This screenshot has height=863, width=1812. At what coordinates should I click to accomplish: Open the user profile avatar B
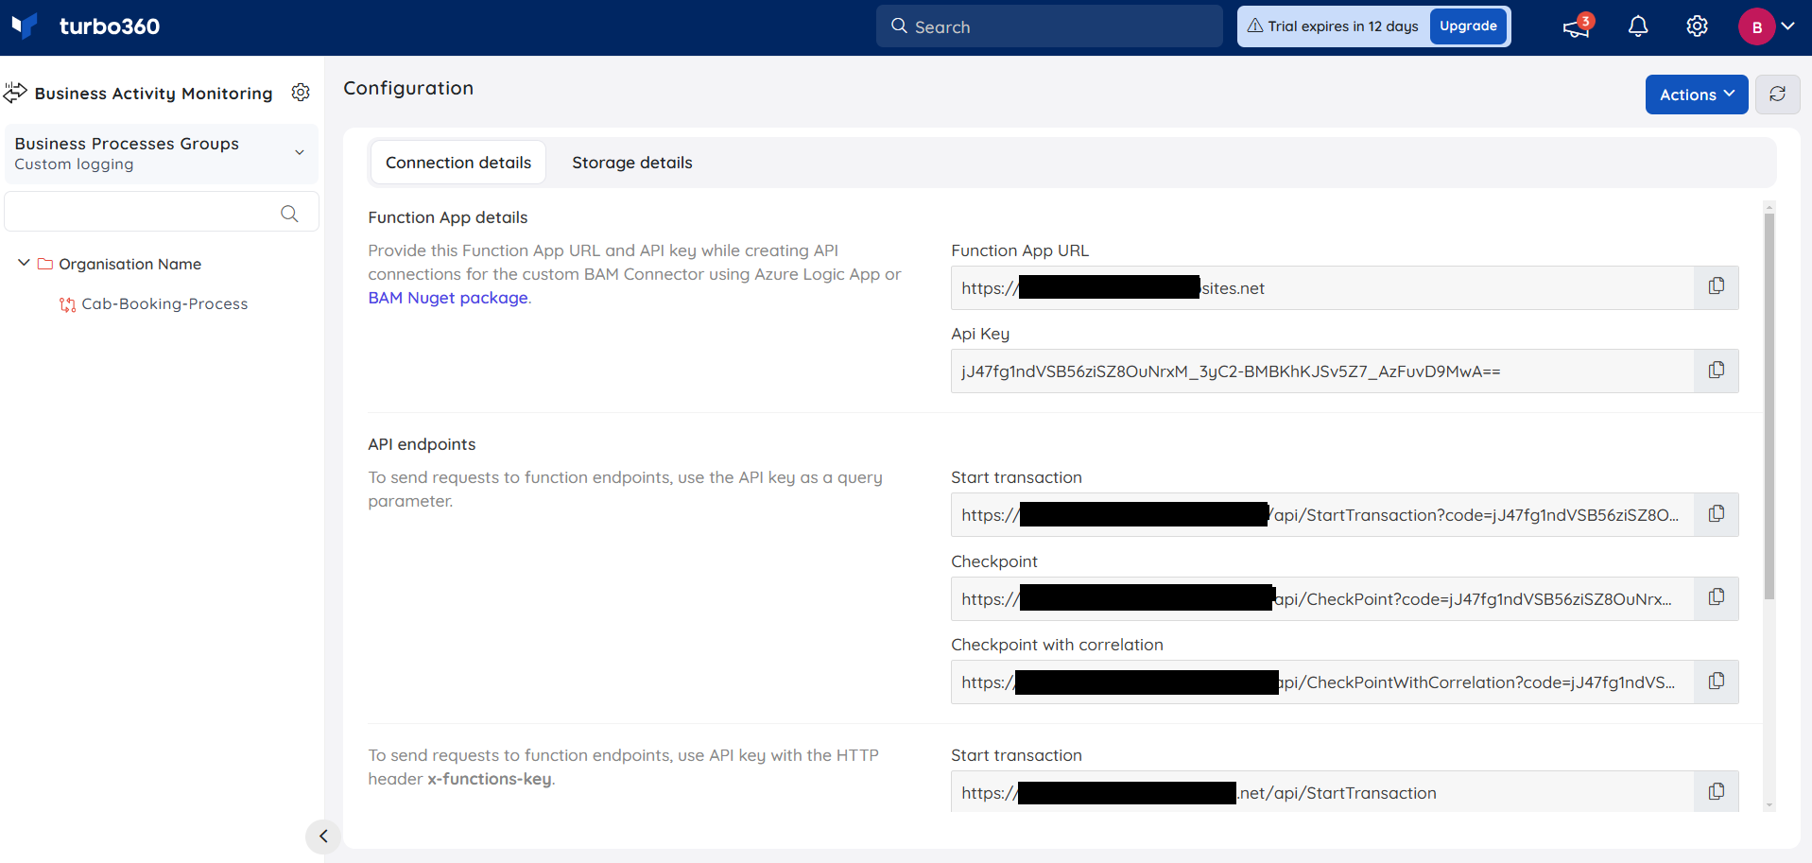tap(1756, 26)
